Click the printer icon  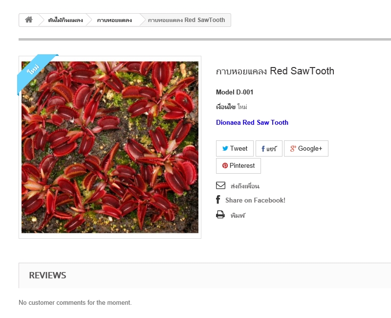[220, 215]
